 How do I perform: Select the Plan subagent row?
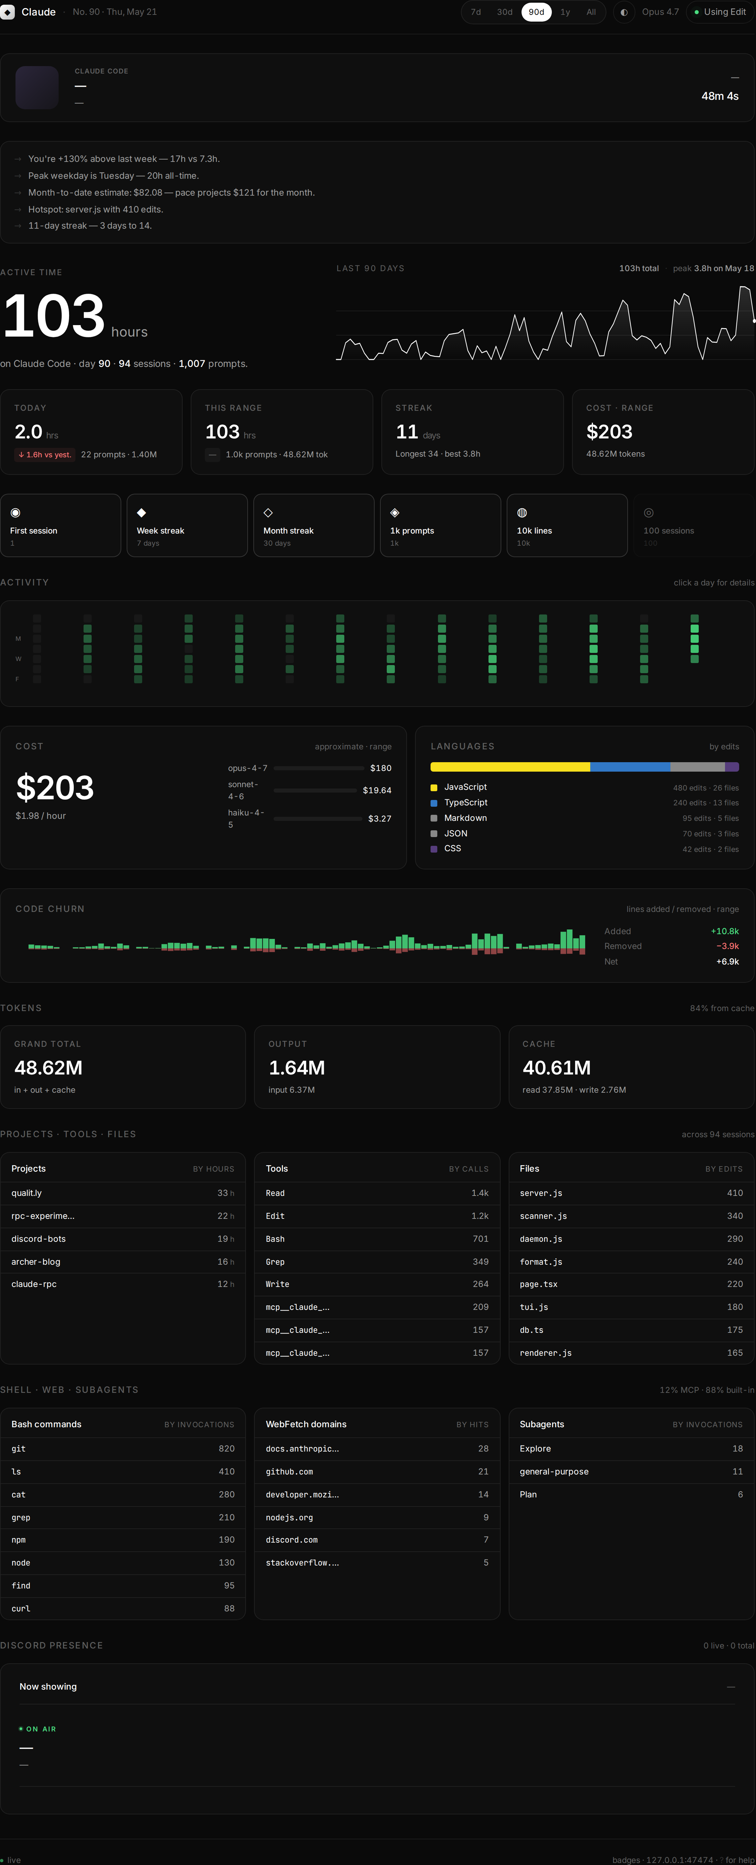click(632, 1494)
